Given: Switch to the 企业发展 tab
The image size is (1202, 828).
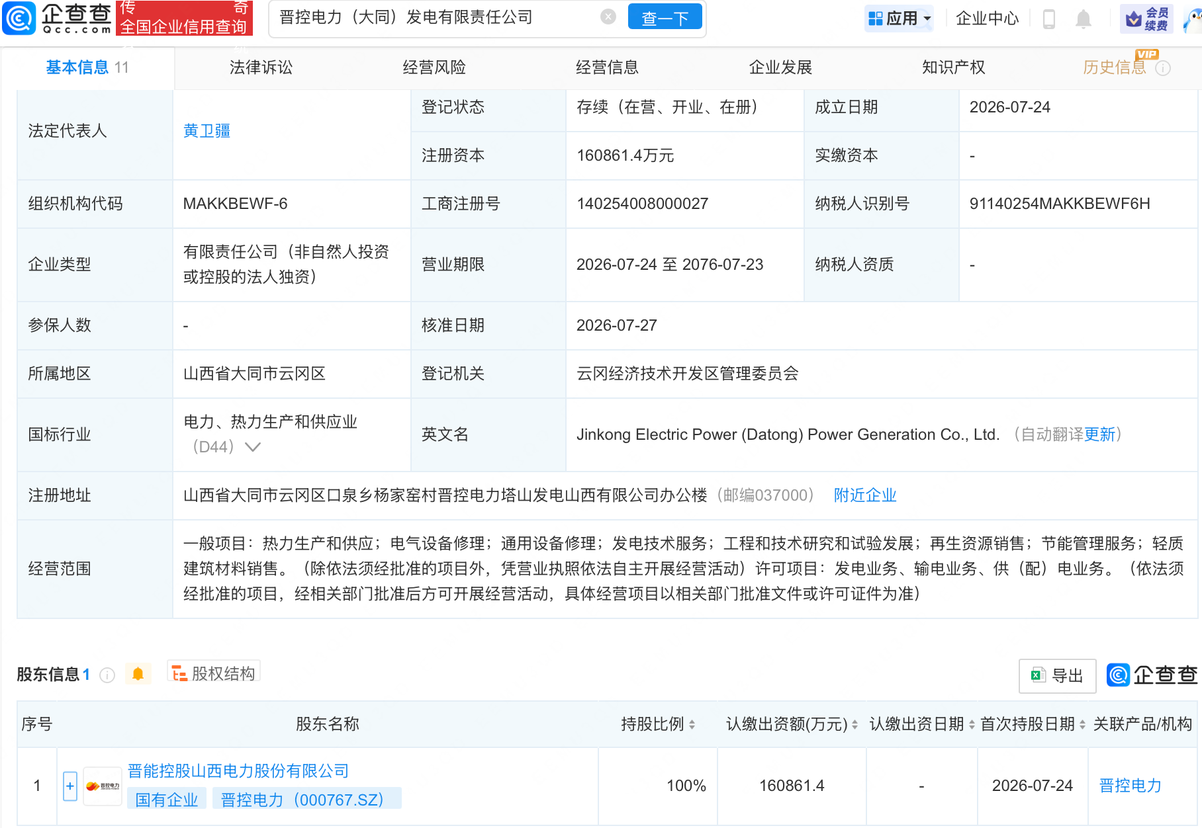Looking at the screenshot, I should click(x=780, y=67).
